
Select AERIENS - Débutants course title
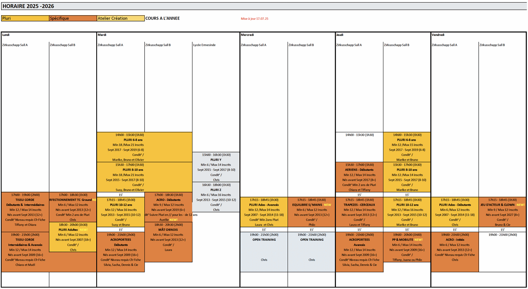pos(359,170)
